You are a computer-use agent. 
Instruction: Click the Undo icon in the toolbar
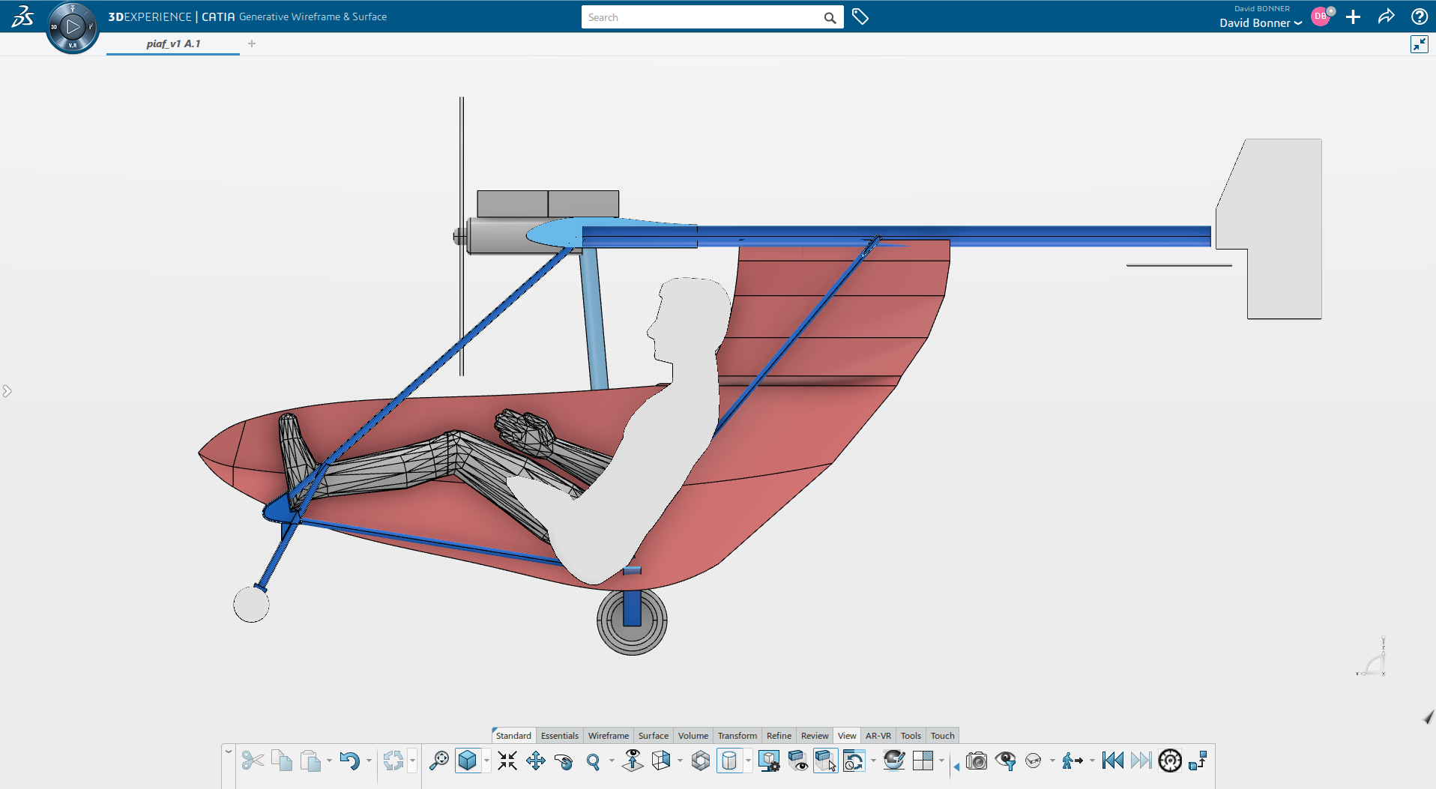coord(351,761)
